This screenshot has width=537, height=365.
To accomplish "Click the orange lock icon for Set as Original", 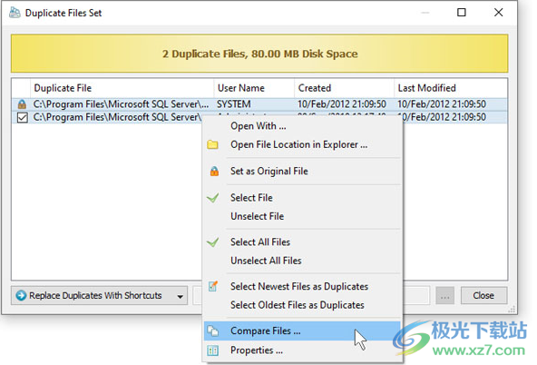I will [214, 171].
